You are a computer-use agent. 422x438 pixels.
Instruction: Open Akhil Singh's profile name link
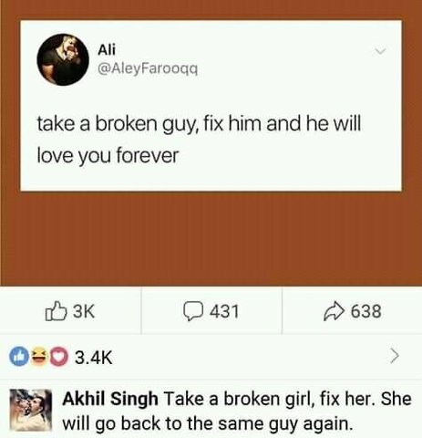click(x=110, y=399)
